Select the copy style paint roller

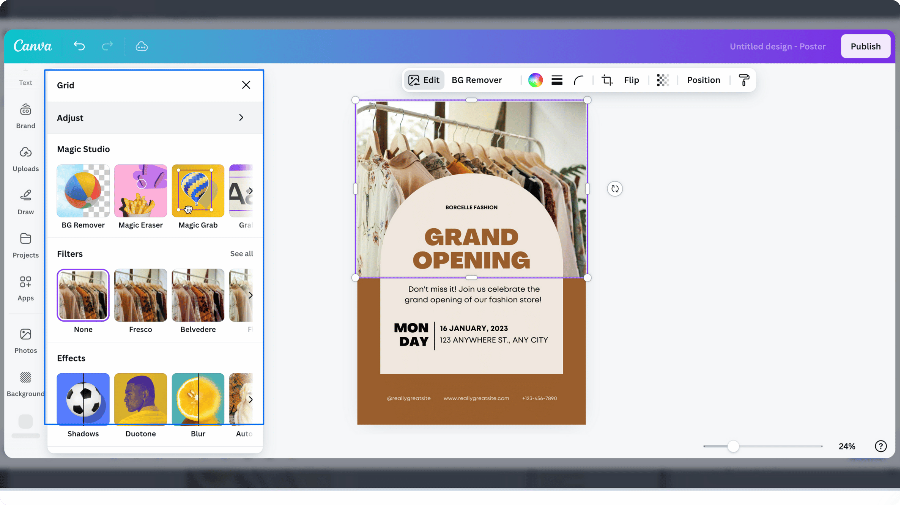[x=743, y=80]
